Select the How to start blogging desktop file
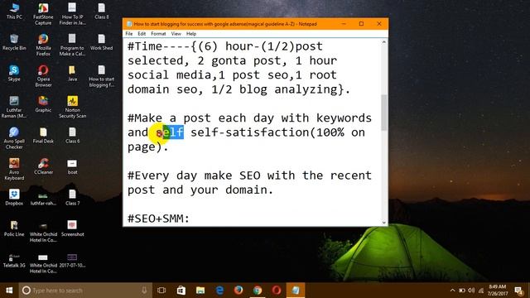 coord(101,75)
